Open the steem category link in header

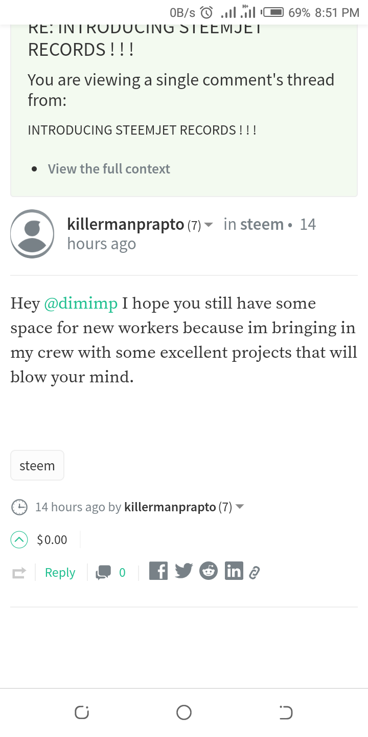pyautogui.click(x=262, y=225)
